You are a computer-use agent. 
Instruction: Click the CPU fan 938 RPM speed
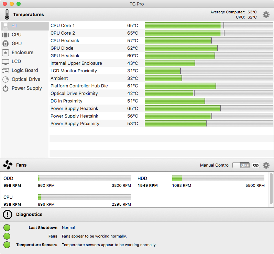[12, 204]
